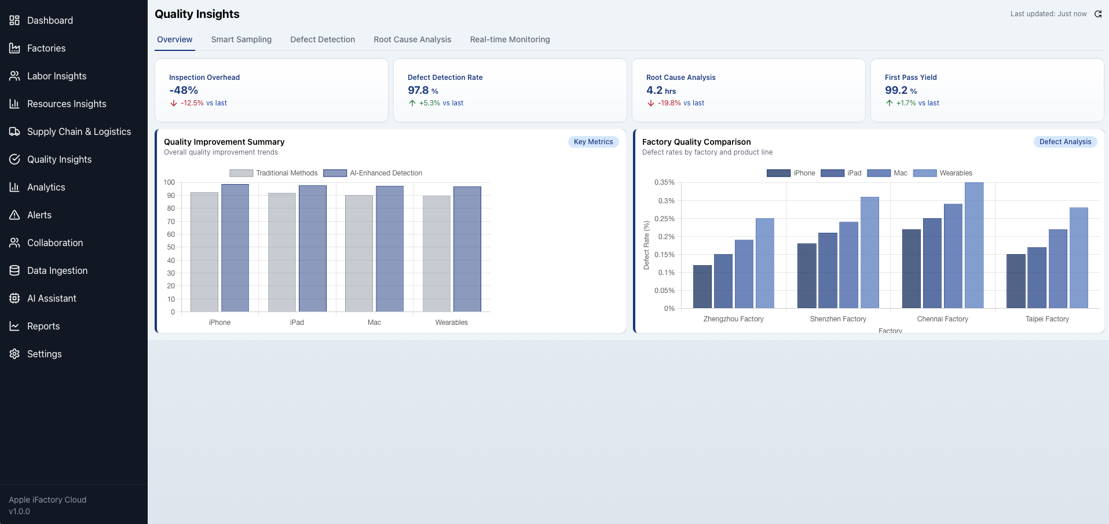Open Data Ingestion database icon

point(14,270)
